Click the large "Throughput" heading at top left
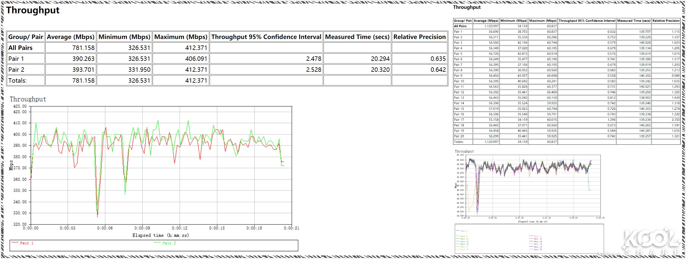Image resolution: width=686 pixels, height=259 pixels. pos(33,10)
